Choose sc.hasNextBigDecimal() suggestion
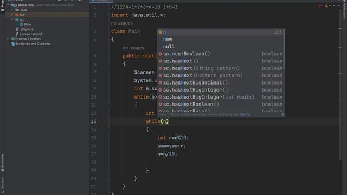This screenshot has height=195, width=347. point(221,83)
